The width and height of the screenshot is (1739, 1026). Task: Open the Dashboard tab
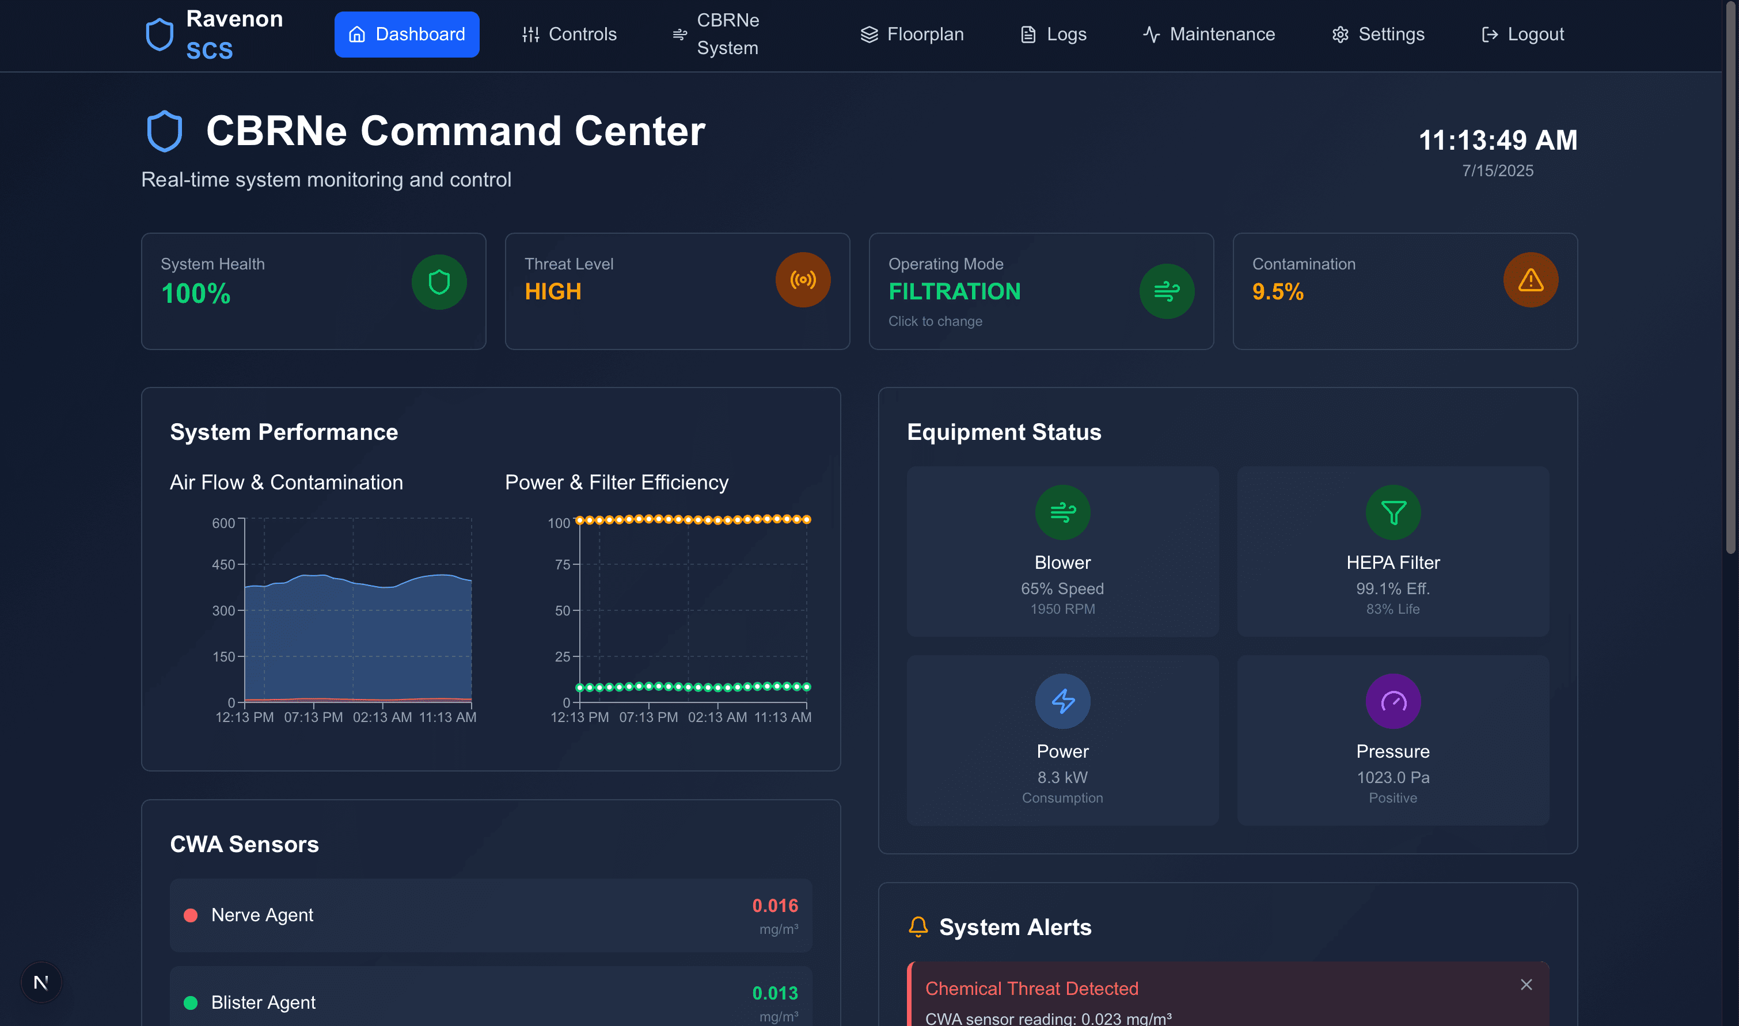click(x=407, y=35)
